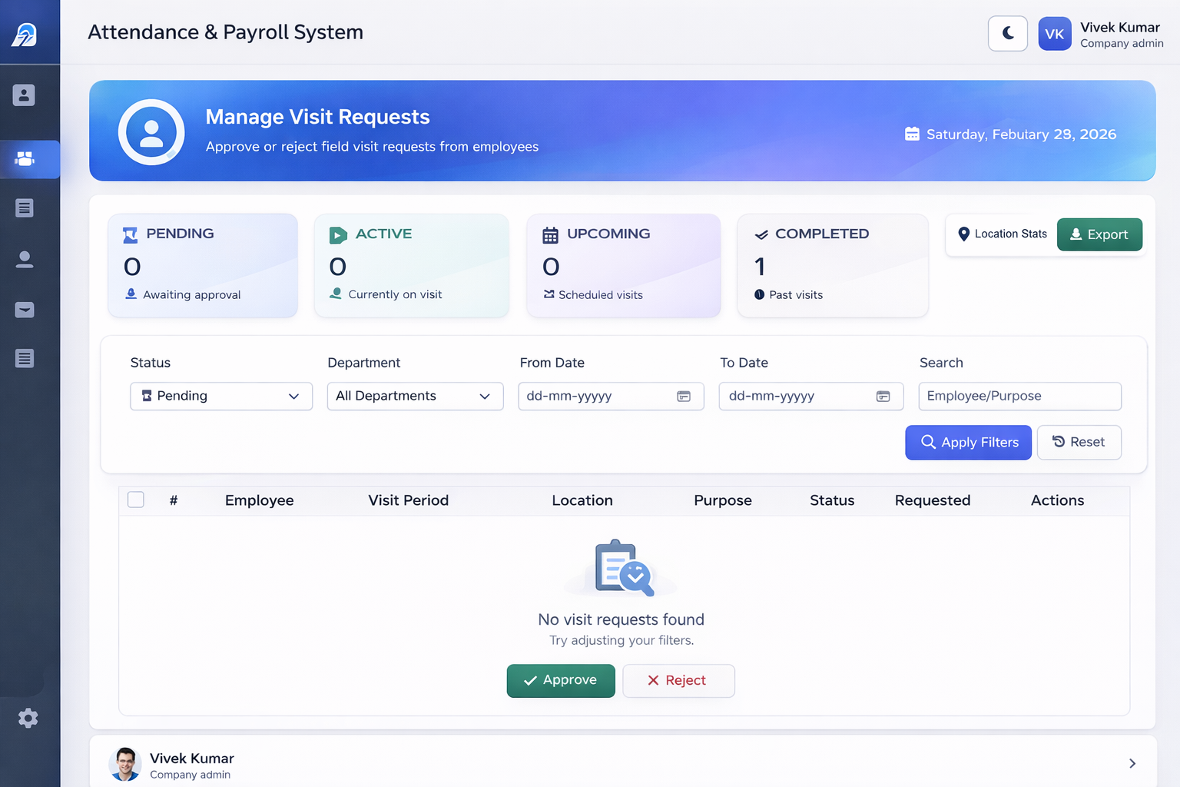This screenshot has height=787, width=1180.
Task: Click the Completed checkmark card icon
Action: [x=761, y=234]
